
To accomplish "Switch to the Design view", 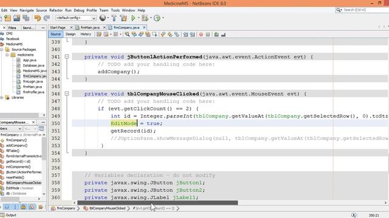I will tap(71, 35).
